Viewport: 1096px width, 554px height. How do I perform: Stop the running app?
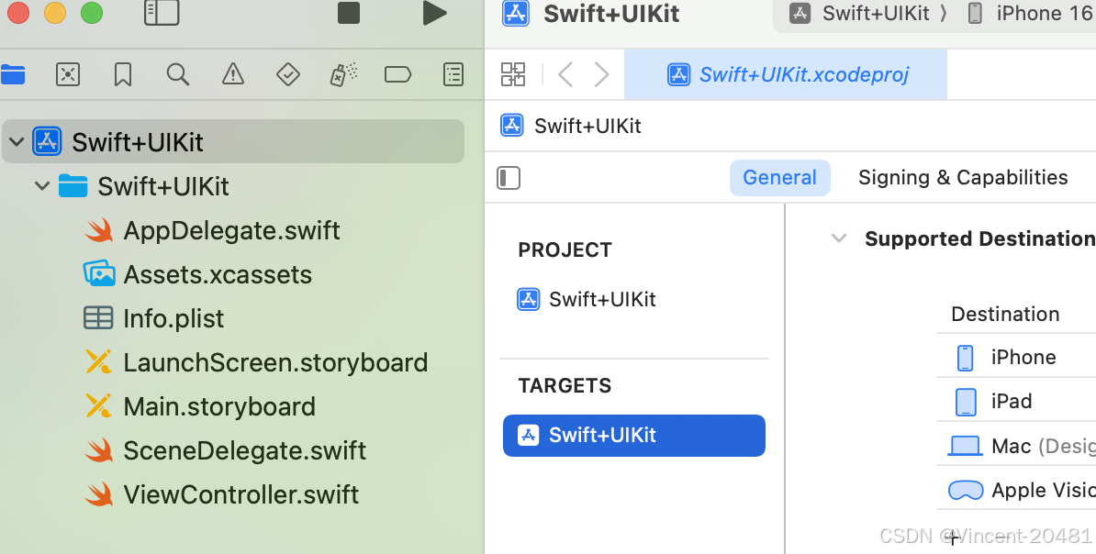point(348,14)
